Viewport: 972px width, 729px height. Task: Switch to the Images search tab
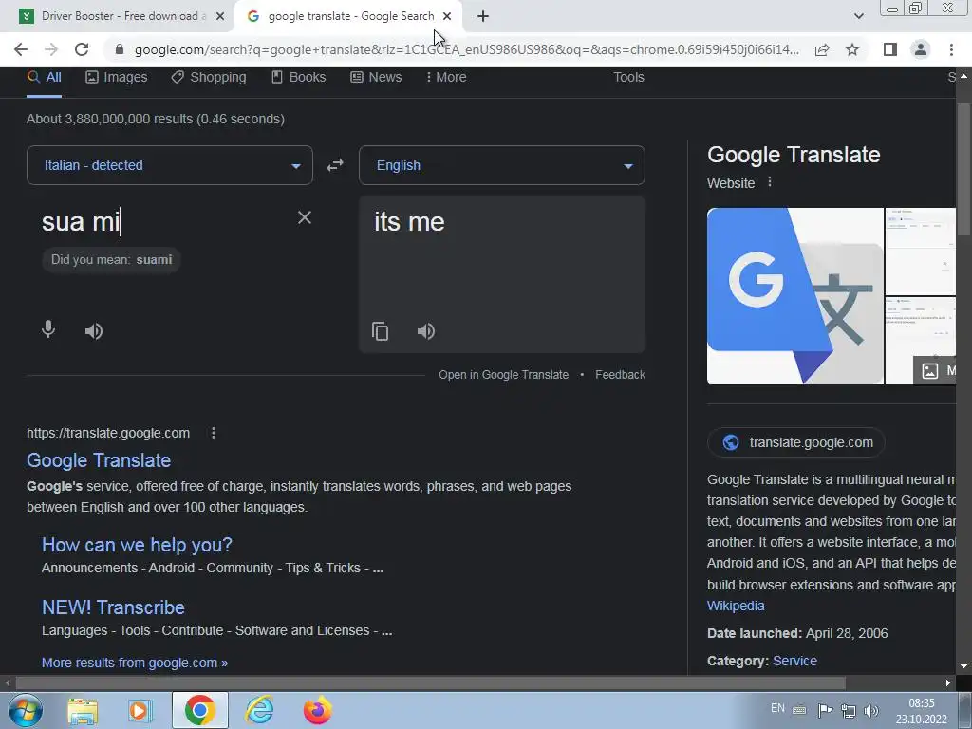117,78
